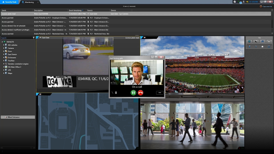This screenshot has height=154, width=274.
Task: Click the search filter funnel icon
Action: pos(33,38)
